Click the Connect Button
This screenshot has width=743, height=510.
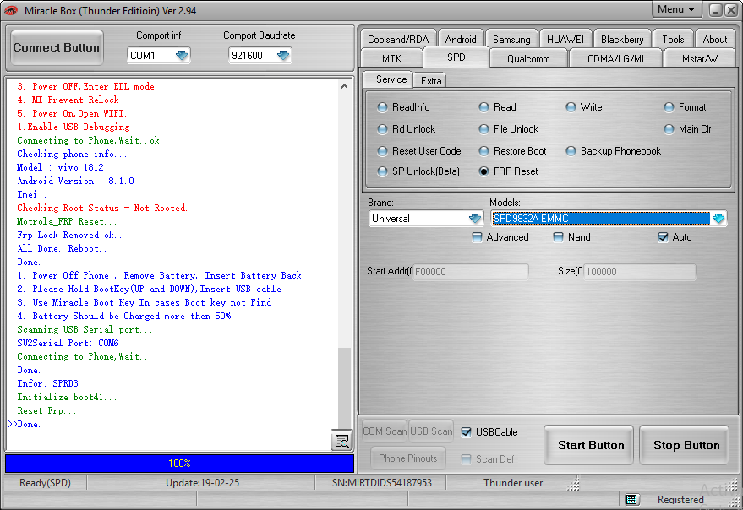pos(57,47)
